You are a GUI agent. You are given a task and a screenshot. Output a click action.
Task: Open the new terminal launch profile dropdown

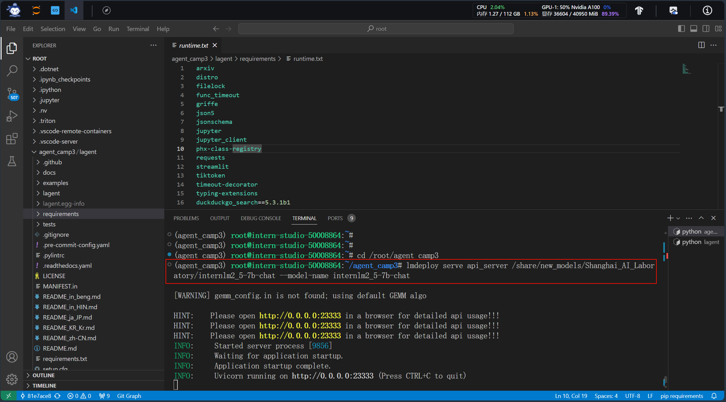[x=678, y=218]
